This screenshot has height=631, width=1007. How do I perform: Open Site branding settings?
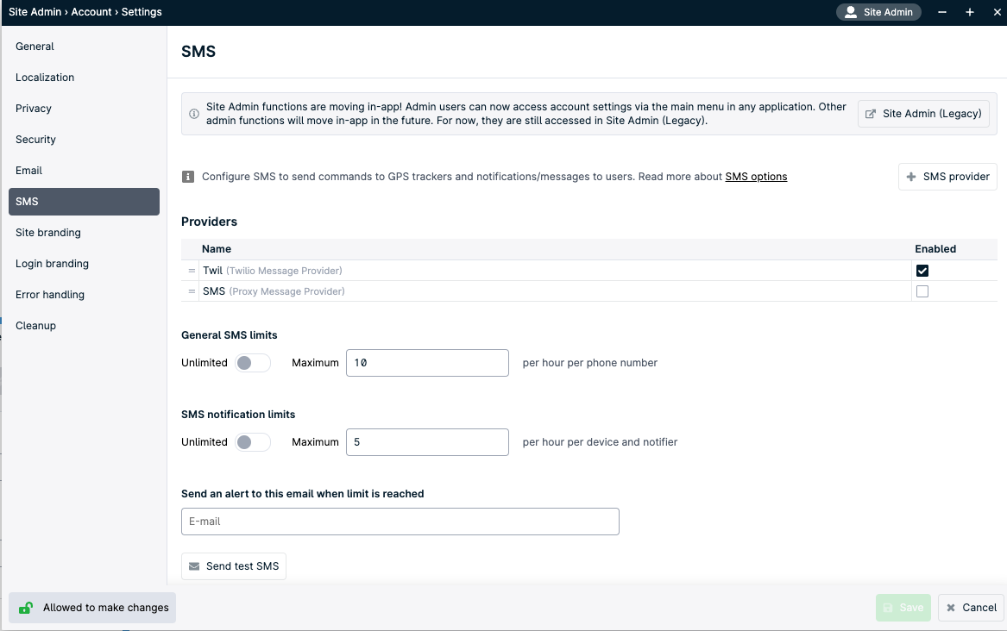tap(84, 232)
